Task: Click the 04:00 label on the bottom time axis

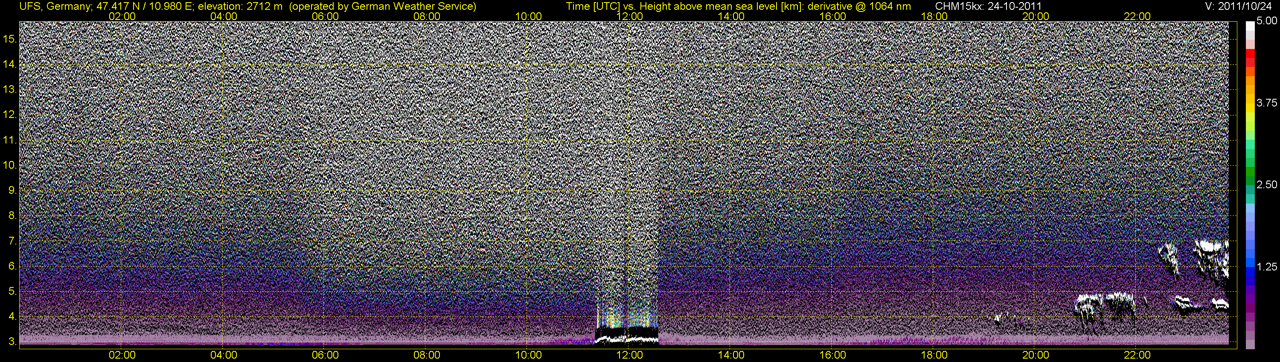Action: 224,355
